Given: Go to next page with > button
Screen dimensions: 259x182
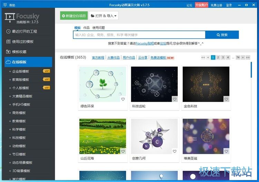Looking at the screenshot, I should (243, 57).
